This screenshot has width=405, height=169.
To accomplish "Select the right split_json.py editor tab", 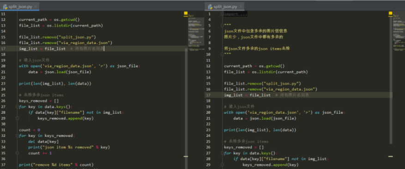I will (224, 7).
